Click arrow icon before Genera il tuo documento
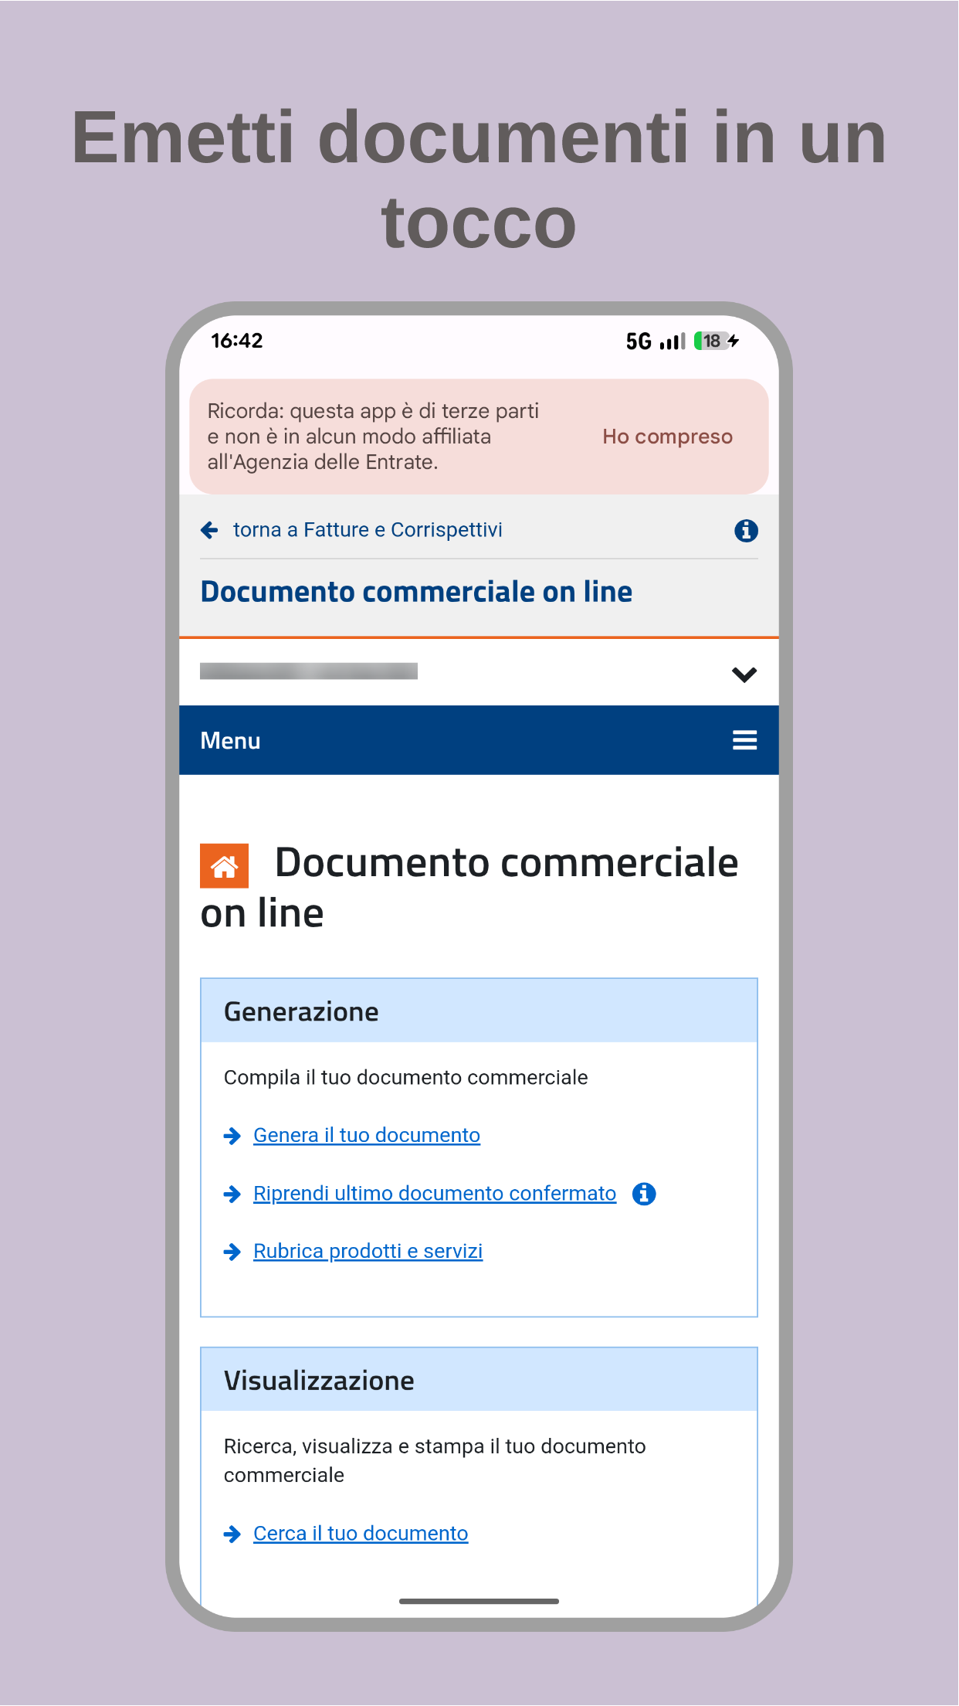The height and width of the screenshot is (1706, 959). (x=232, y=1136)
